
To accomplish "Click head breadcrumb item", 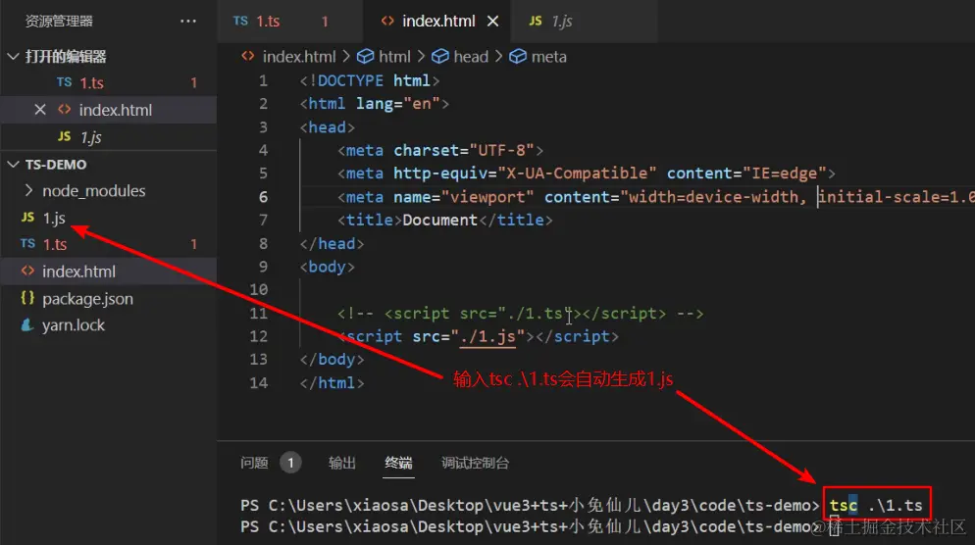I will pos(471,57).
